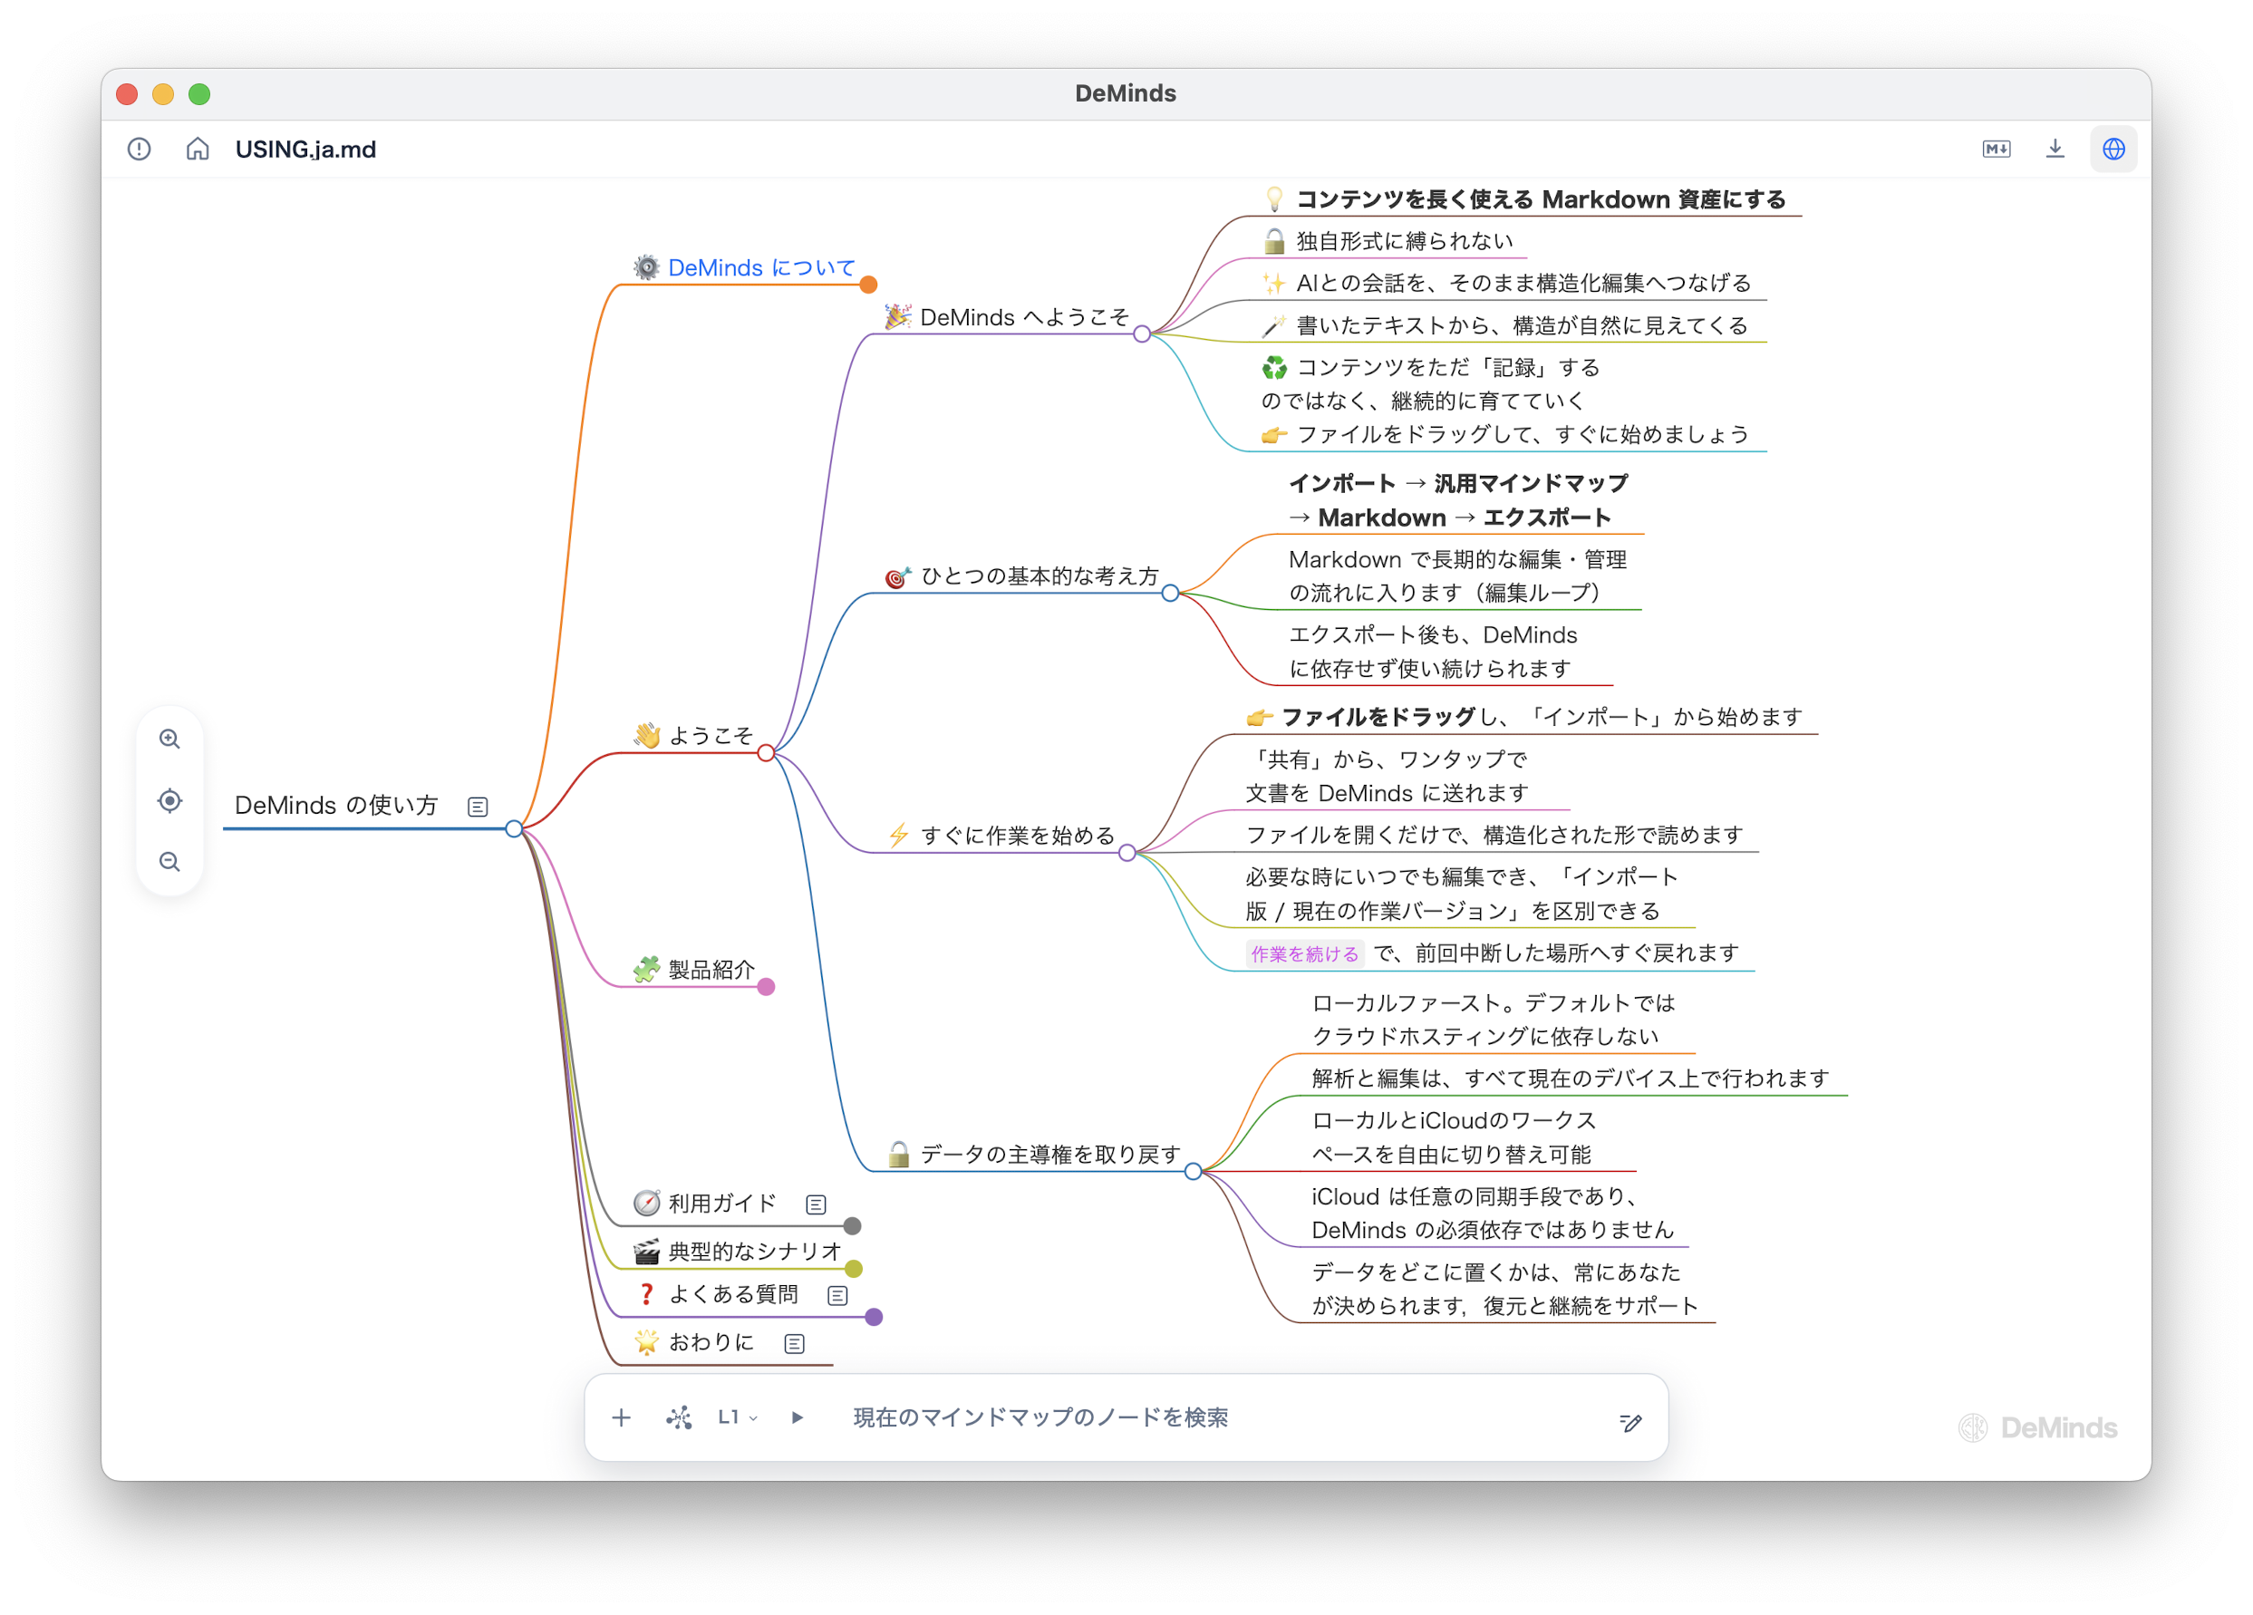Open the DeMinds について link
The width and height of the screenshot is (2253, 1615).
click(x=761, y=267)
